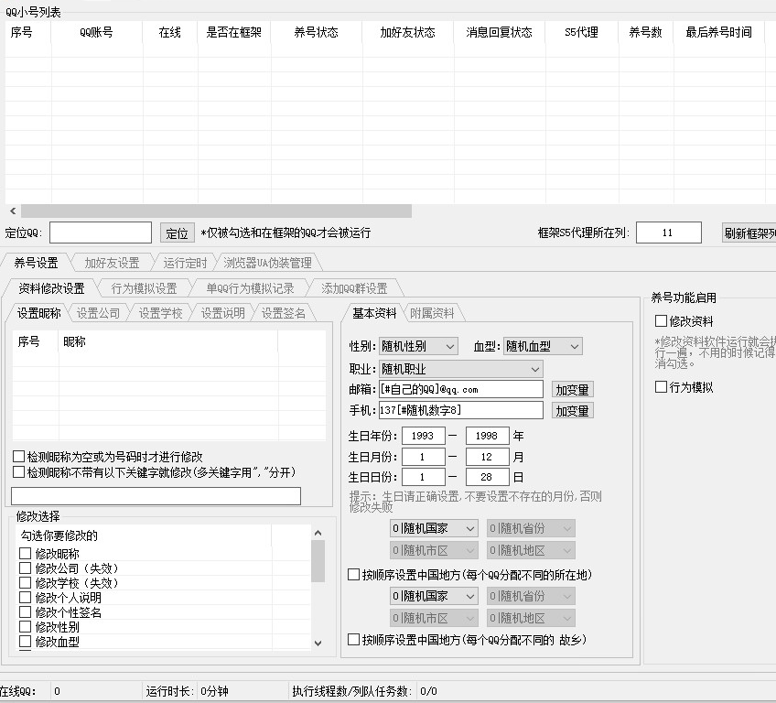
Task: Enable 按顺序设置中国地方 for 故乡
Action: pos(354,640)
